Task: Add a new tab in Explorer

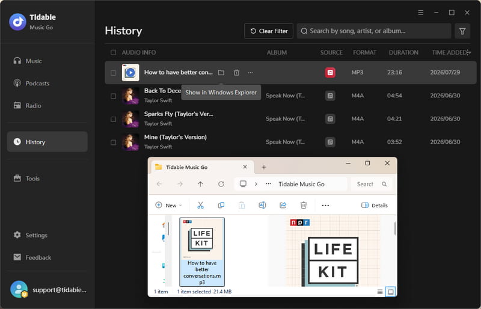Action: pyautogui.click(x=263, y=167)
